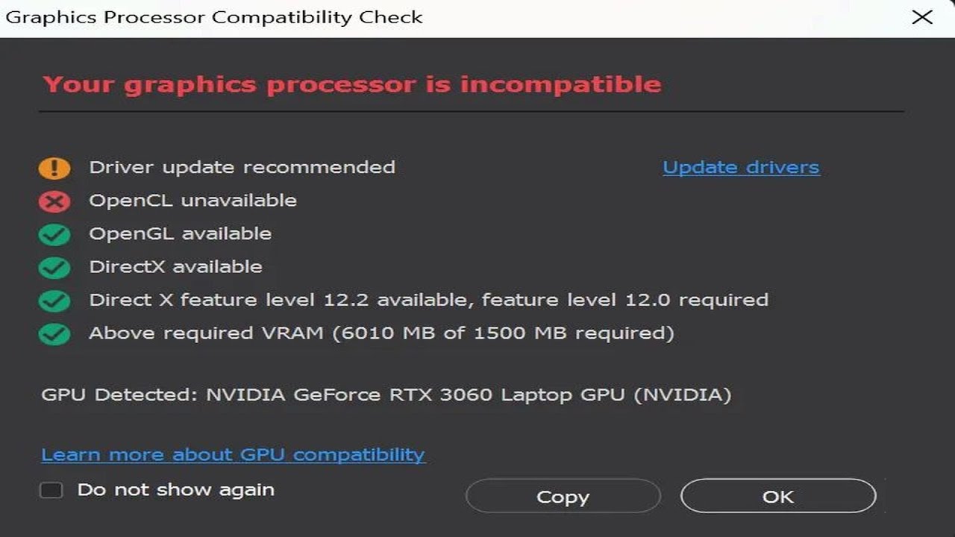This screenshot has width=955, height=537.
Task: Click the OpenGL available status text
Action: pyautogui.click(x=180, y=233)
